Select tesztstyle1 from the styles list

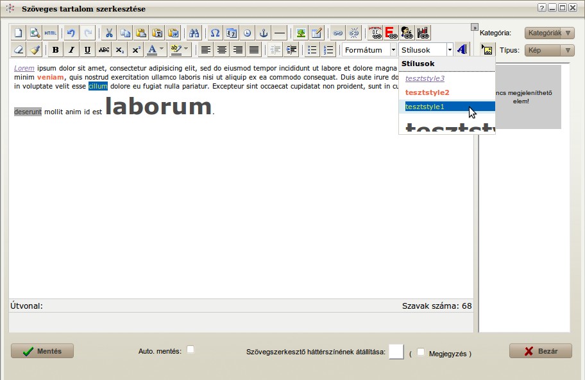click(425, 107)
